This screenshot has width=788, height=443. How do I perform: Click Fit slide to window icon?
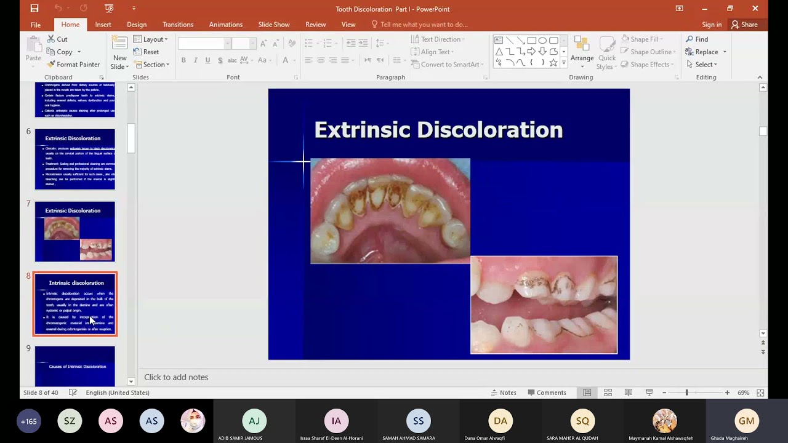point(760,393)
